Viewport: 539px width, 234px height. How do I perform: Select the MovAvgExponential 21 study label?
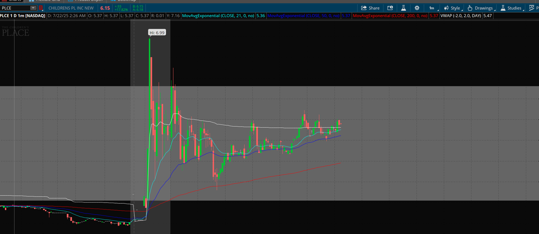tap(218, 16)
